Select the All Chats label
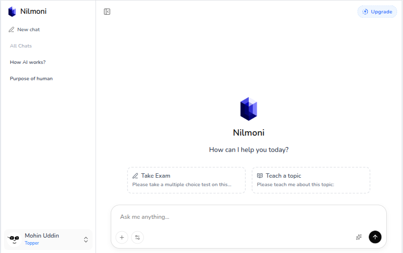The width and height of the screenshot is (403, 253). pos(21,46)
